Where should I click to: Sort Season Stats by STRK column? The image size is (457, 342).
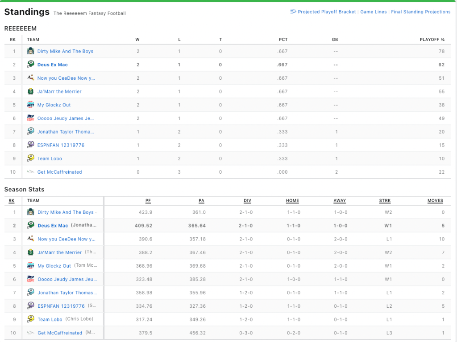[x=385, y=200]
